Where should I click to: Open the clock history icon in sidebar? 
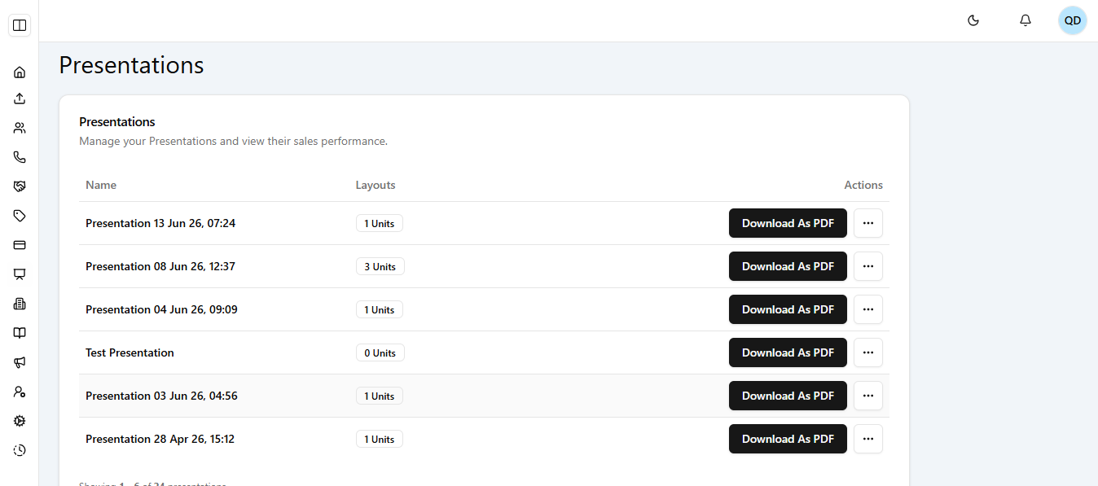[x=20, y=450]
